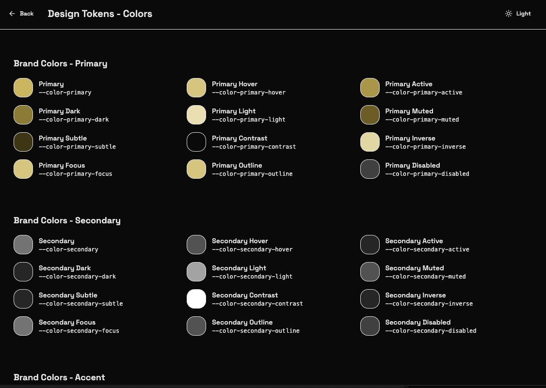The height and width of the screenshot is (388, 546).
Task: Click the Primary Active color circle
Action: pos(370,88)
